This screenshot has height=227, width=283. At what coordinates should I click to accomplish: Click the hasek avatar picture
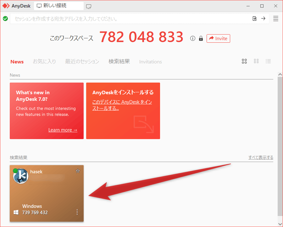(x=21, y=176)
